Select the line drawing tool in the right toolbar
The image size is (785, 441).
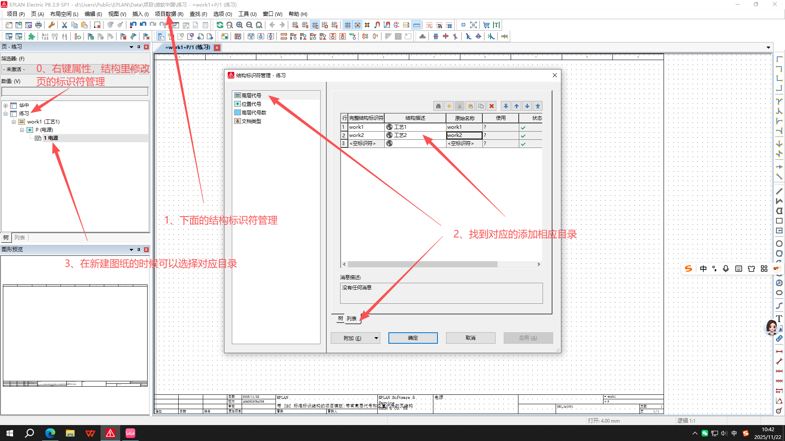pyautogui.click(x=779, y=191)
